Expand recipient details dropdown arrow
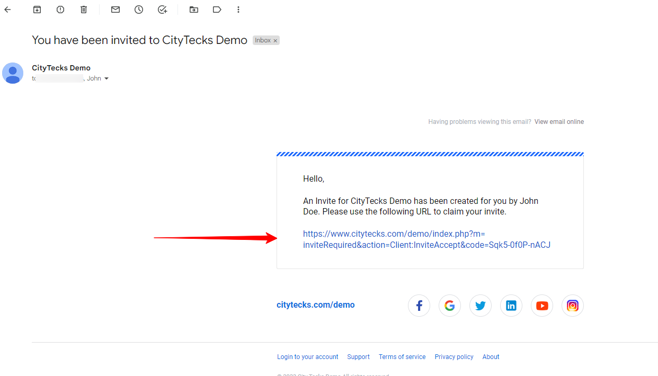This screenshot has height=376, width=658. (106, 79)
